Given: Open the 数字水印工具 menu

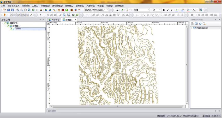Looking at the screenshot, I should [x=14, y=6].
